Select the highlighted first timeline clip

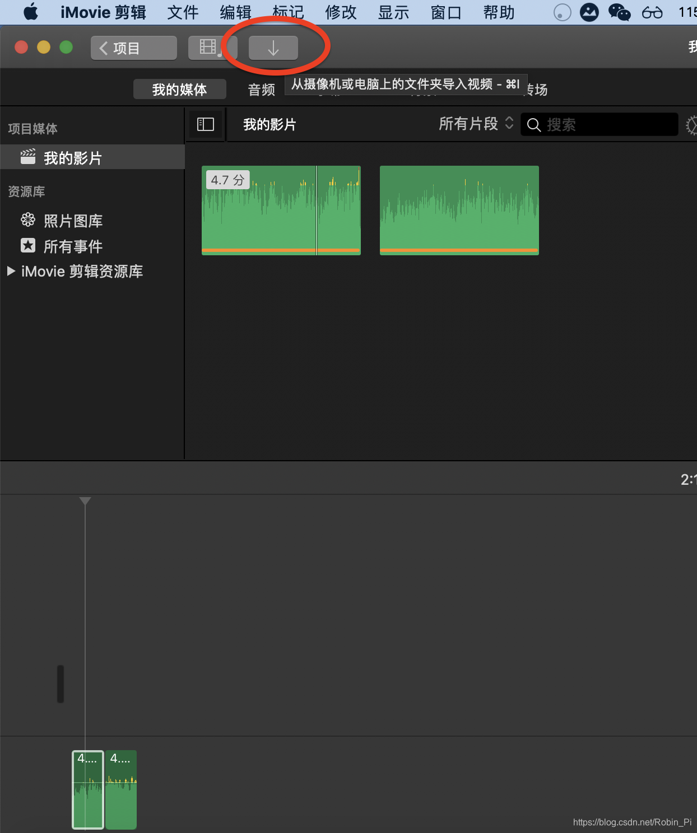[88, 789]
